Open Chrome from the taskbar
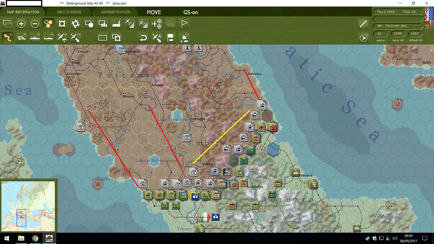Screen dimensions: 434x244 pyautogui.click(x=35, y=239)
